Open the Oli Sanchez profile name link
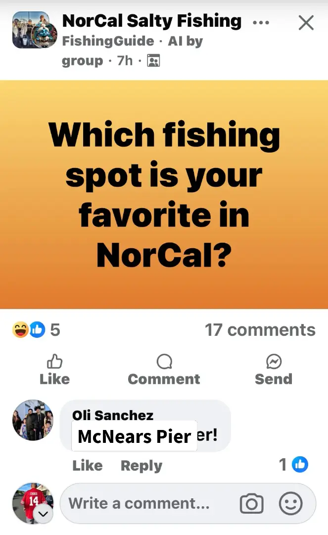Image resolution: width=328 pixels, height=535 pixels. point(113,415)
